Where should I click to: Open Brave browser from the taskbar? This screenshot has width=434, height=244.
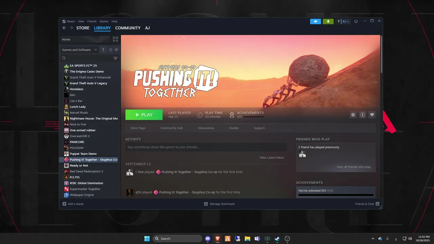(217, 239)
